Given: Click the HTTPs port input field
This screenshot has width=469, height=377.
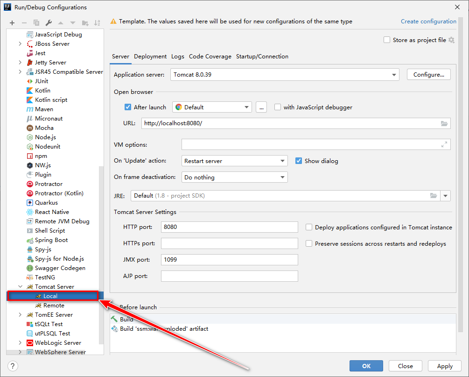Looking at the screenshot, I should coord(230,243).
